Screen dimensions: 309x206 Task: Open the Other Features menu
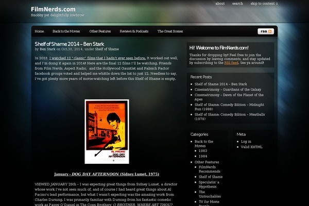click(x=100, y=31)
